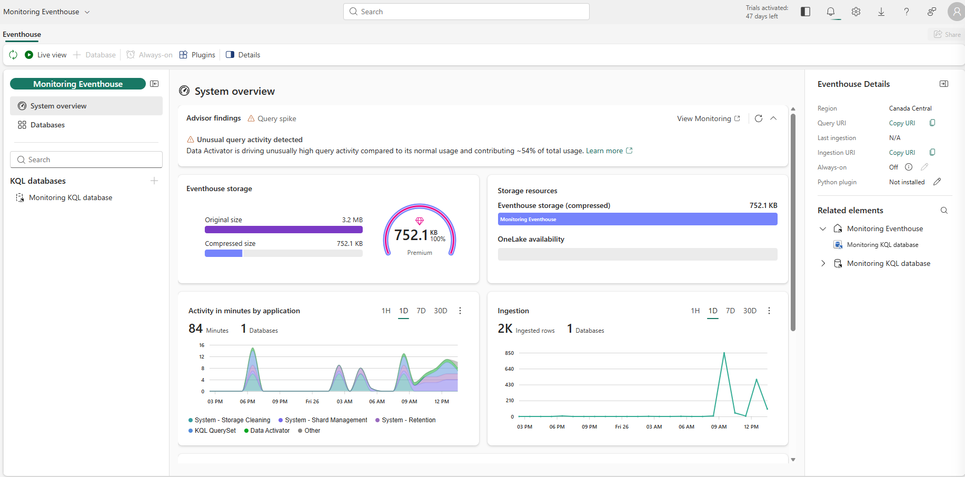Expand the Monitoring KQL database related element
Image resolution: width=965 pixels, height=477 pixels.
coord(823,263)
